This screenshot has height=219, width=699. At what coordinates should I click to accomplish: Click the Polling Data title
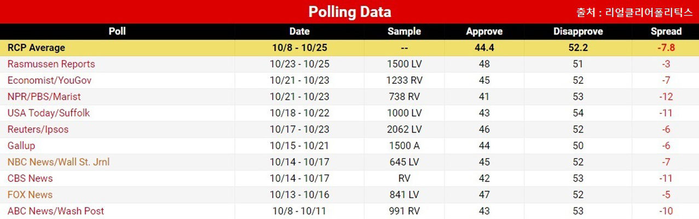point(350,11)
